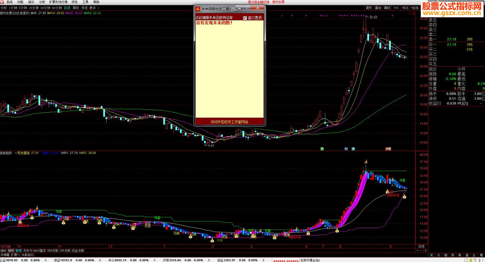
Task: Select the 值 tab in side panel
Action: (x=467, y=255)
